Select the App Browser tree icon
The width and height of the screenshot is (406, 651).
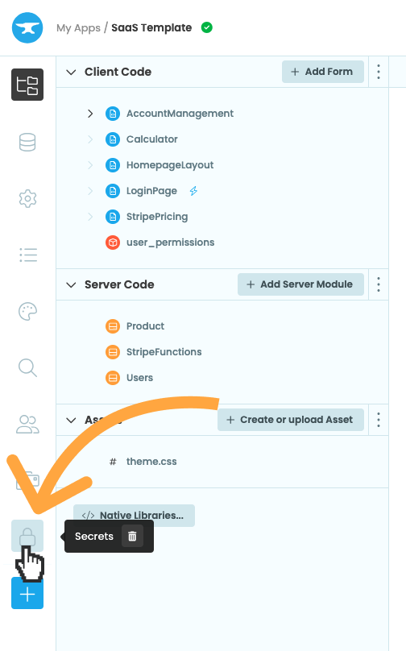[x=27, y=85]
